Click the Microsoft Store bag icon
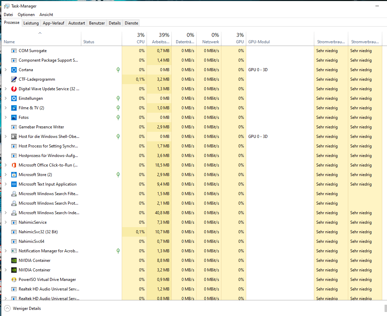 (14, 175)
